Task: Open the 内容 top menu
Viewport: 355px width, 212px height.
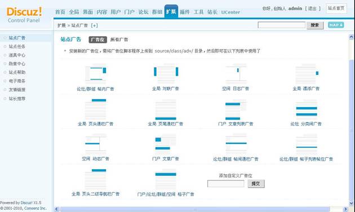Action: pos(102,12)
